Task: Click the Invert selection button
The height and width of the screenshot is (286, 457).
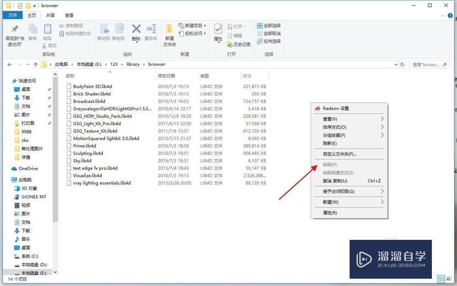Action: [x=269, y=42]
